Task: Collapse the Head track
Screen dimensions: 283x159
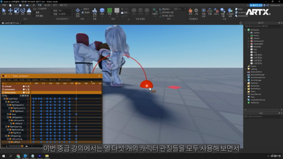Action: pyautogui.click(x=8, y=114)
